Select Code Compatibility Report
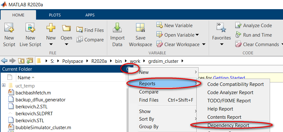 click(235, 84)
